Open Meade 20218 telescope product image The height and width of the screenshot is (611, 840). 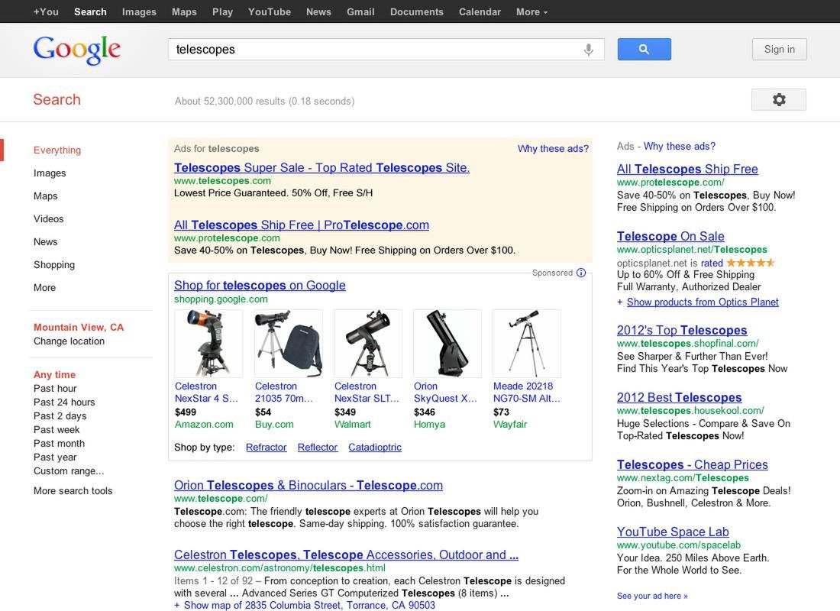[x=527, y=343]
